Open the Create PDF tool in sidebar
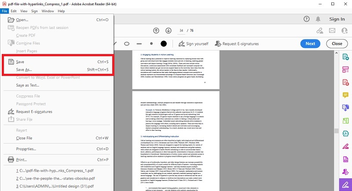The height and width of the screenshot is (191, 352). tap(345, 83)
